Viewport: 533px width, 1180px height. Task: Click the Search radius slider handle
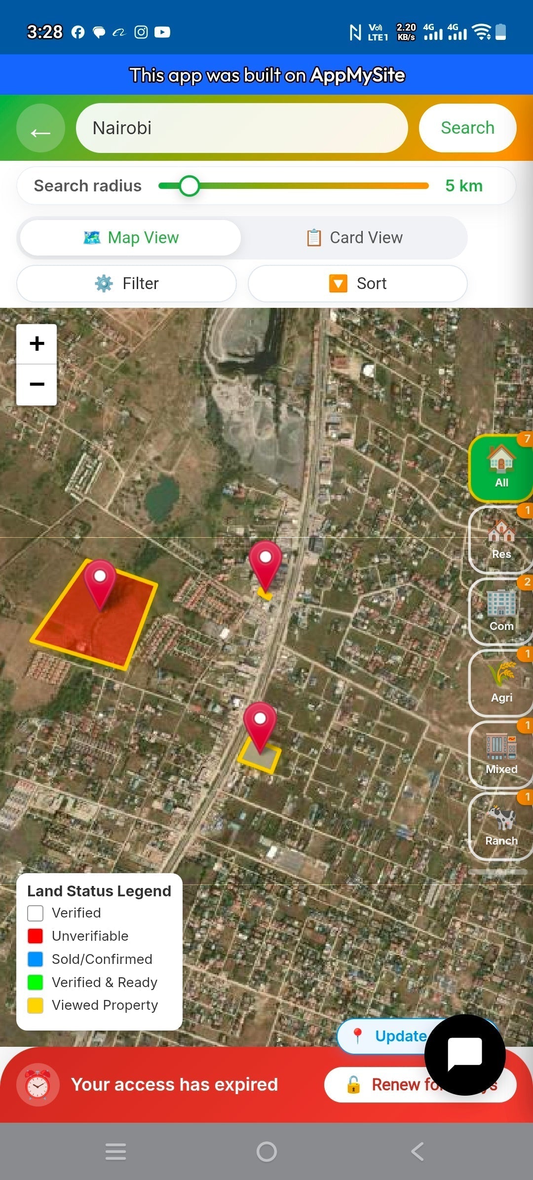point(190,186)
